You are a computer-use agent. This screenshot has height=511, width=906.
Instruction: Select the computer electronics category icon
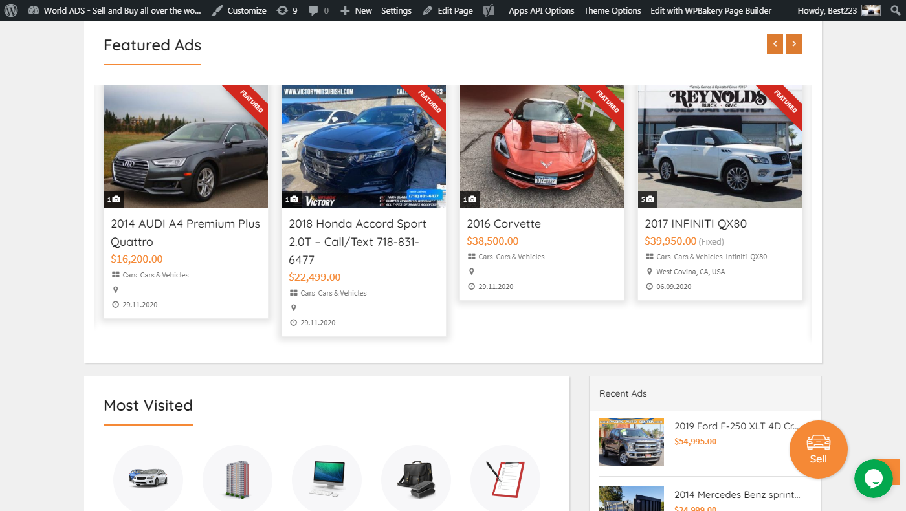pyautogui.click(x=327, y=479)
